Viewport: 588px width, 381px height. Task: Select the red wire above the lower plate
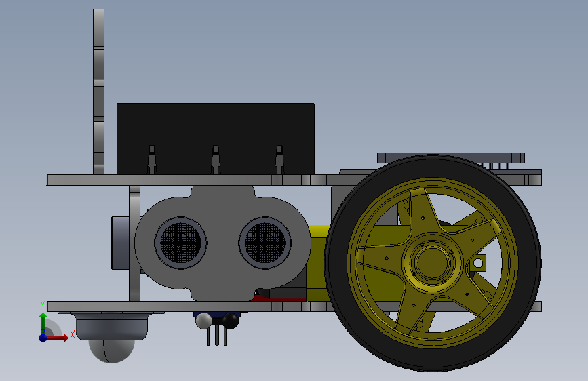(279, 298)
